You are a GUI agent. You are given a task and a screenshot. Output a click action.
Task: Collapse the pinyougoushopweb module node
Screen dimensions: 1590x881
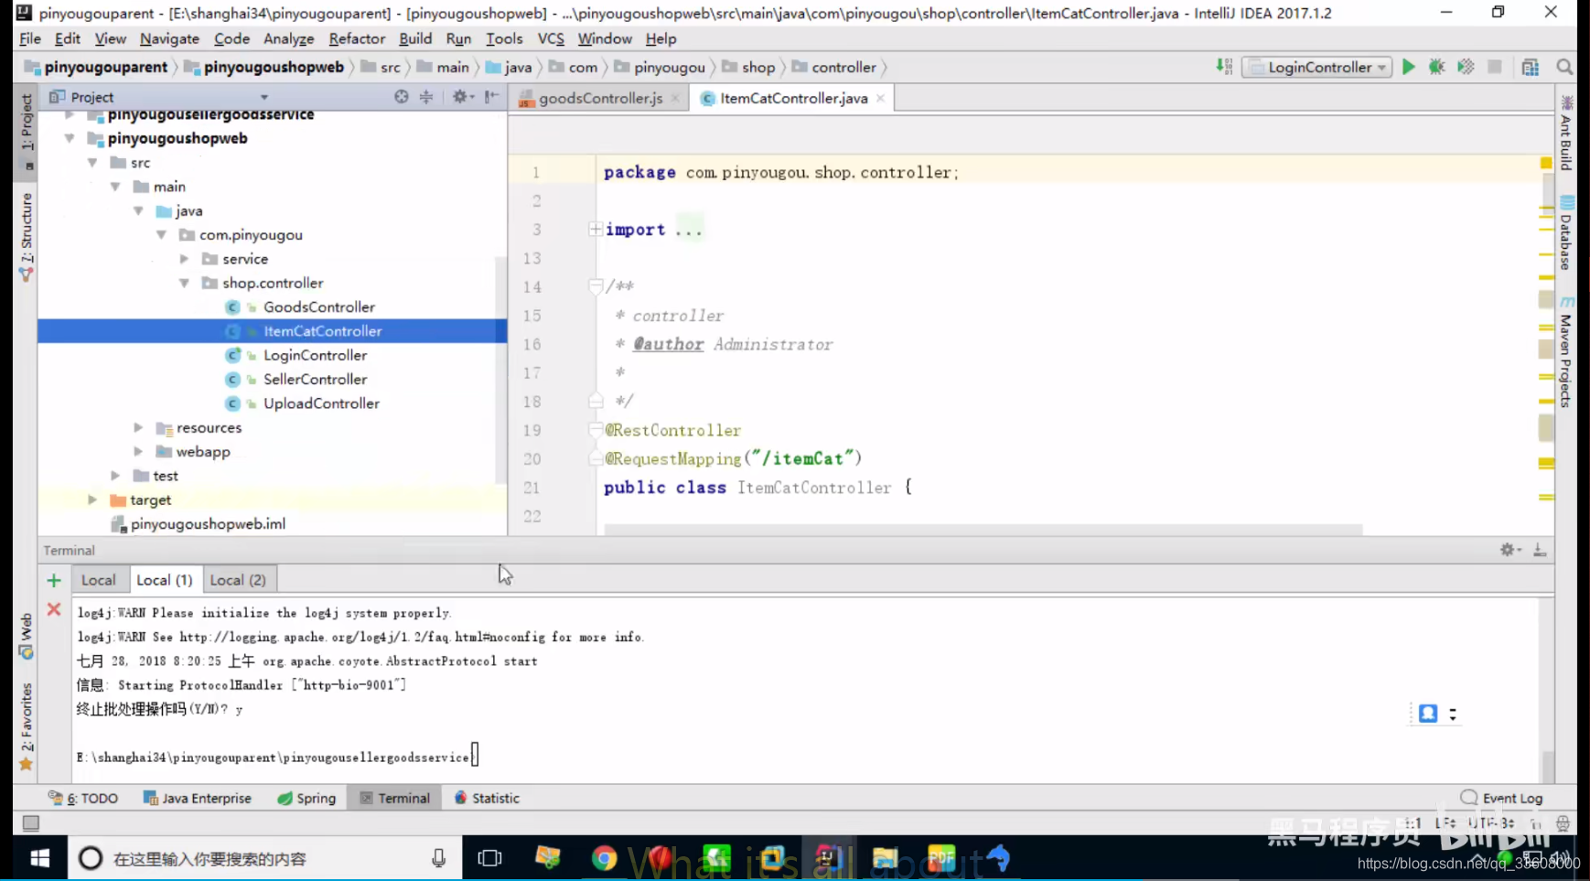(x=70, y=138)
